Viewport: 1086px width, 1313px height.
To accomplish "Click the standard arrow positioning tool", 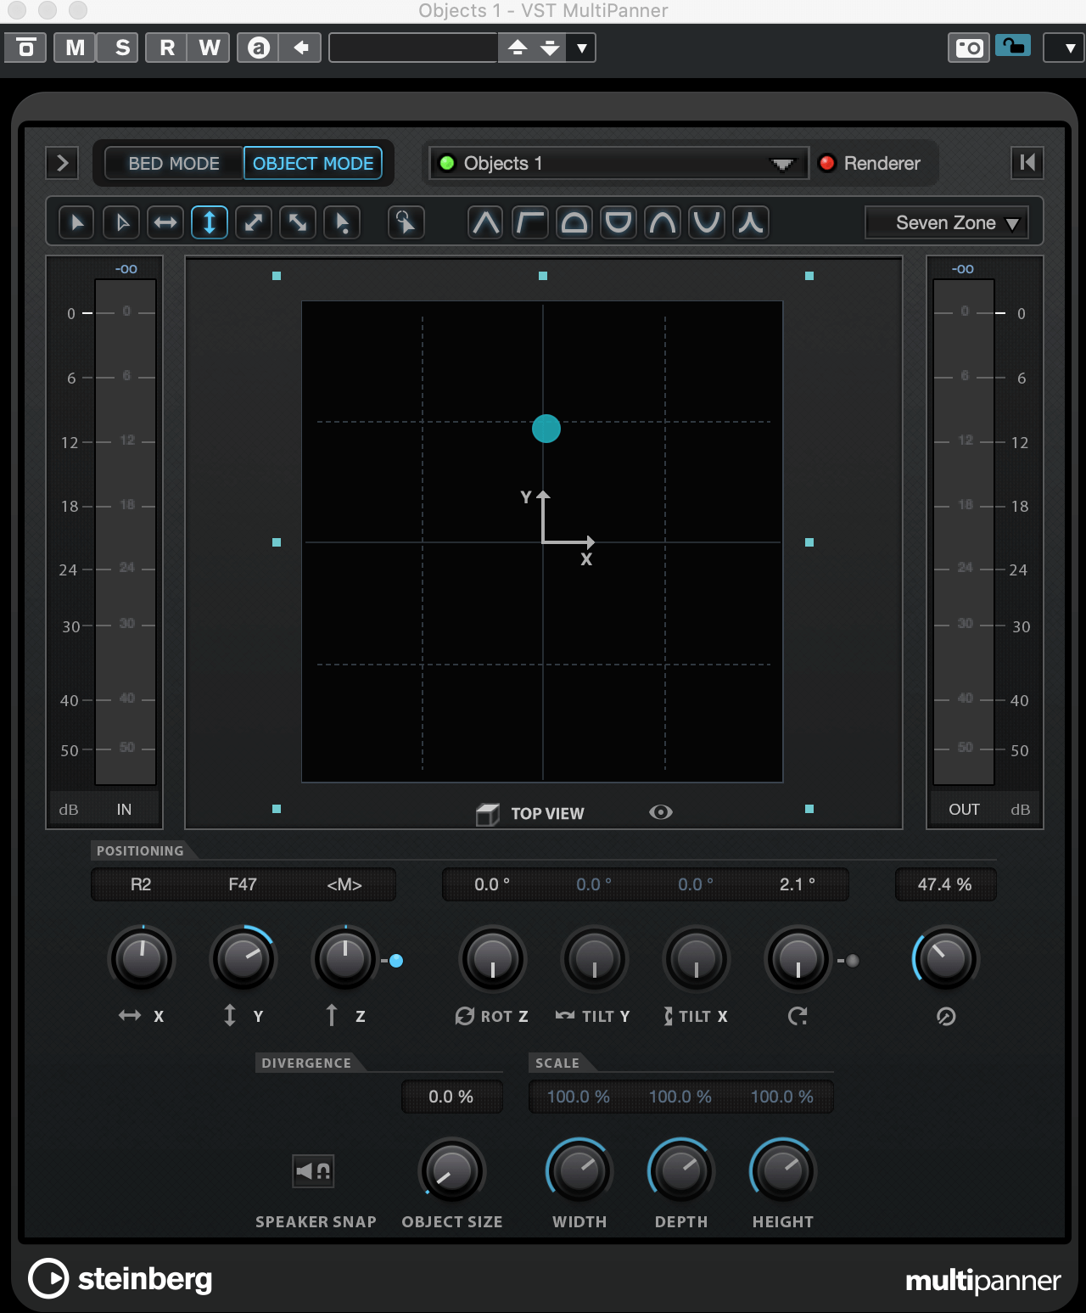I will click(77, 222).
